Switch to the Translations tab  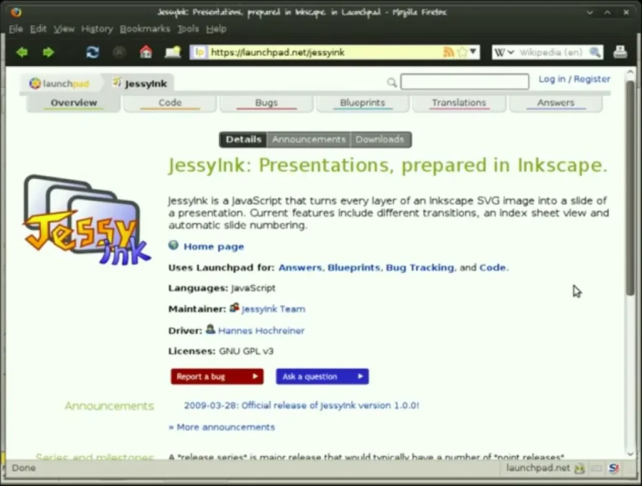459,103
